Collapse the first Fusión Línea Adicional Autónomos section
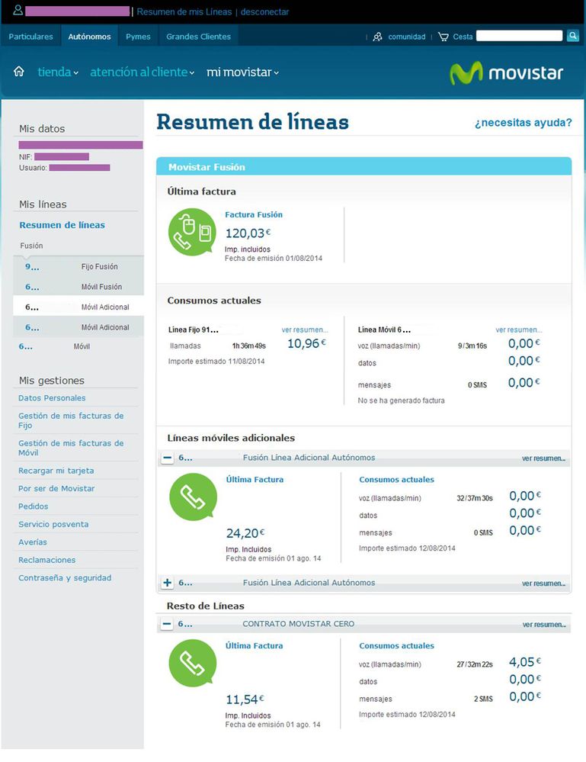 pos(166,458)
